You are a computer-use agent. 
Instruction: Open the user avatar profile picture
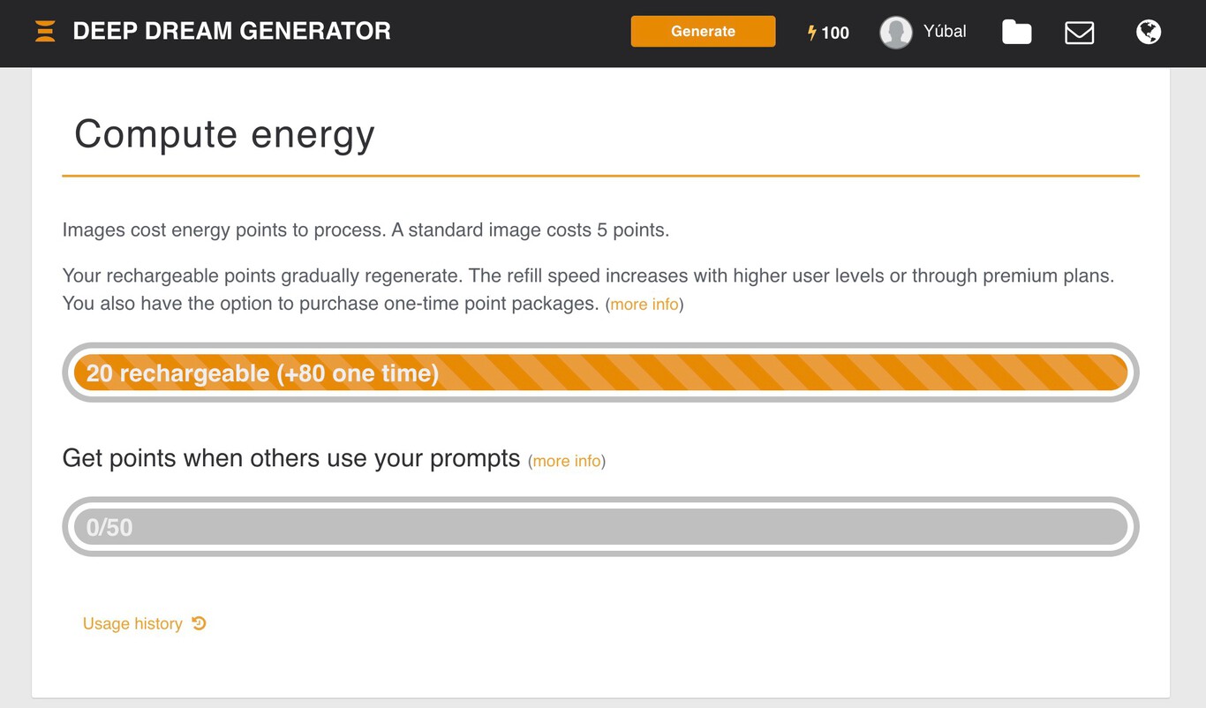coord(895,33)
